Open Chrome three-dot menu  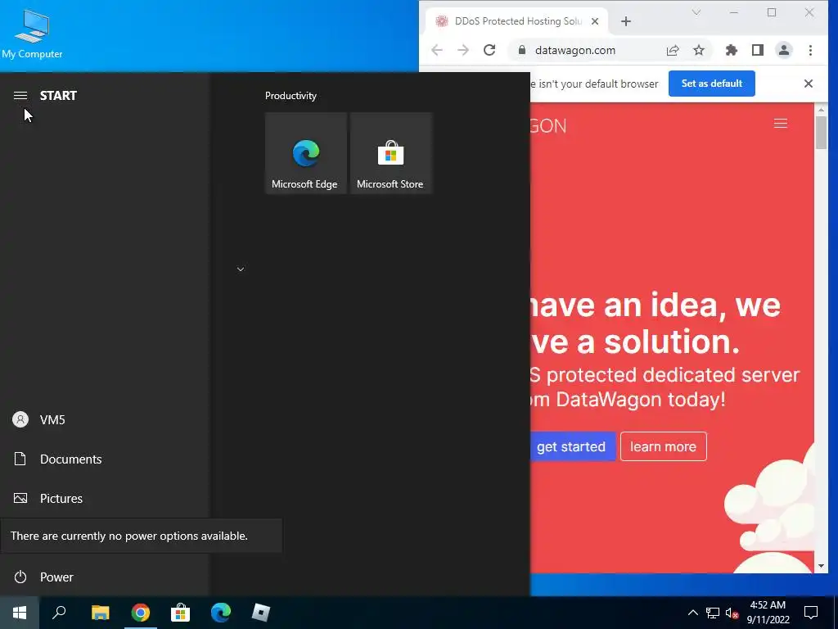tap(810, 50)
